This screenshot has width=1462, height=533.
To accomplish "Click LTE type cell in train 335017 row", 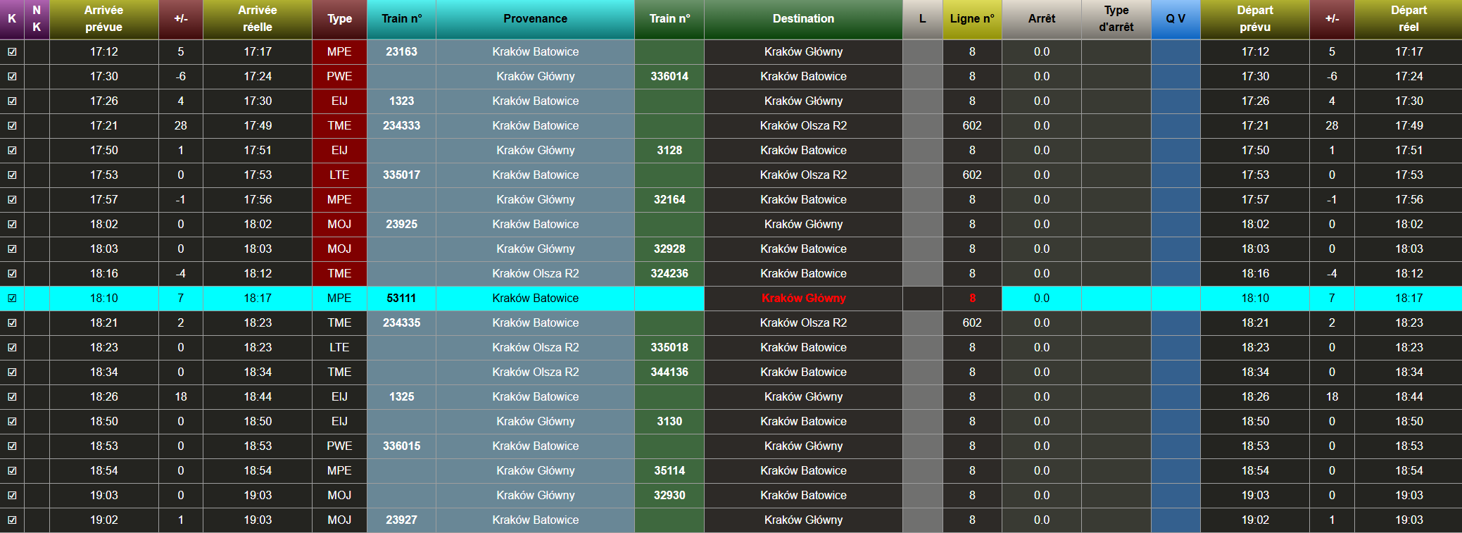I will click(x=339, y=175).
